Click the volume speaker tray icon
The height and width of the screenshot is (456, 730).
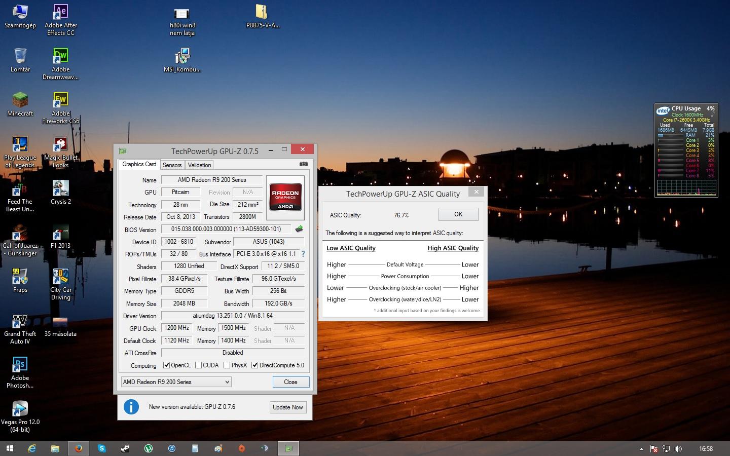[x=678, y=449]
